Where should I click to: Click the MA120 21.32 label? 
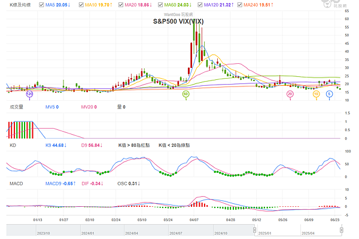coord(218,5)
